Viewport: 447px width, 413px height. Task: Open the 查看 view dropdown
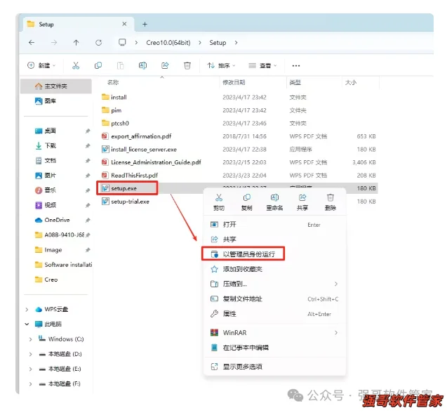click(x=262, y=65)
